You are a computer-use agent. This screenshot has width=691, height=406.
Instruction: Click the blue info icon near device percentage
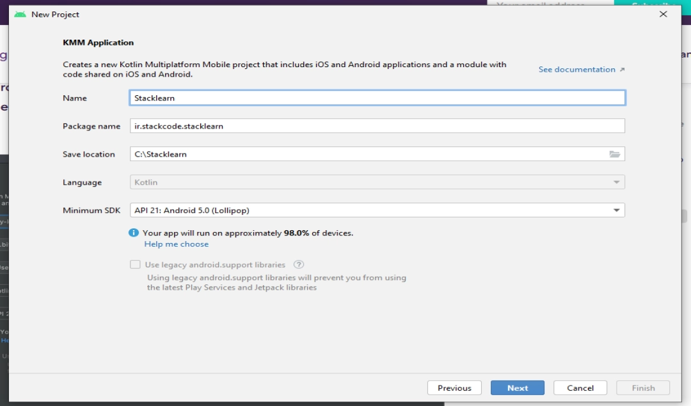click(x=134, y=233)
